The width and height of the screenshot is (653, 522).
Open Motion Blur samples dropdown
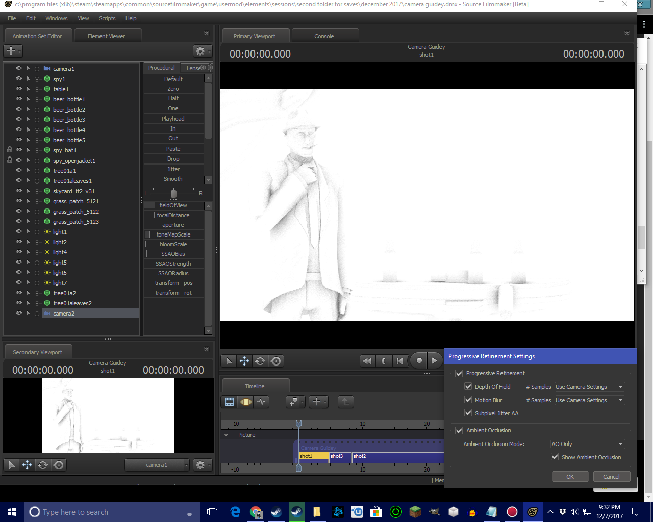coord(589,400)
